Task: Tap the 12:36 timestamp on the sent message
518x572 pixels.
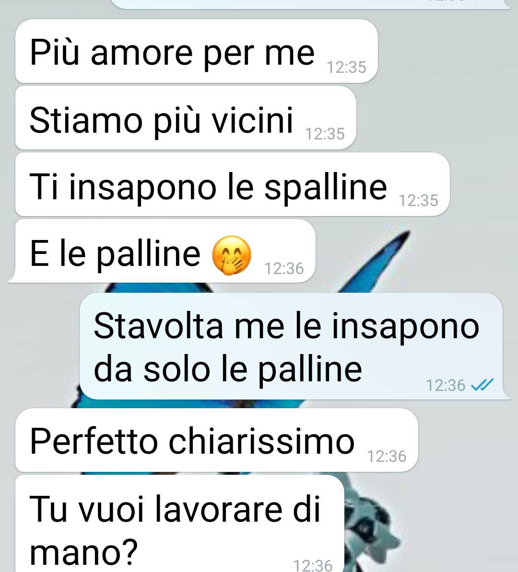Action: (x=446, y=386)
